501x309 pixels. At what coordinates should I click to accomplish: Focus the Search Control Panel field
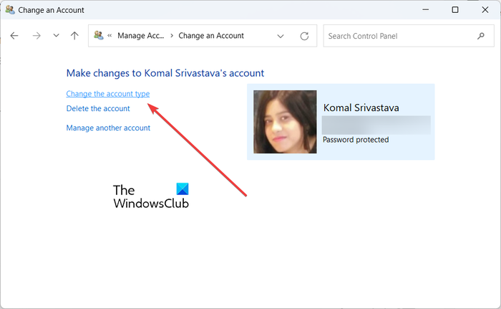(x=409, y=36)
